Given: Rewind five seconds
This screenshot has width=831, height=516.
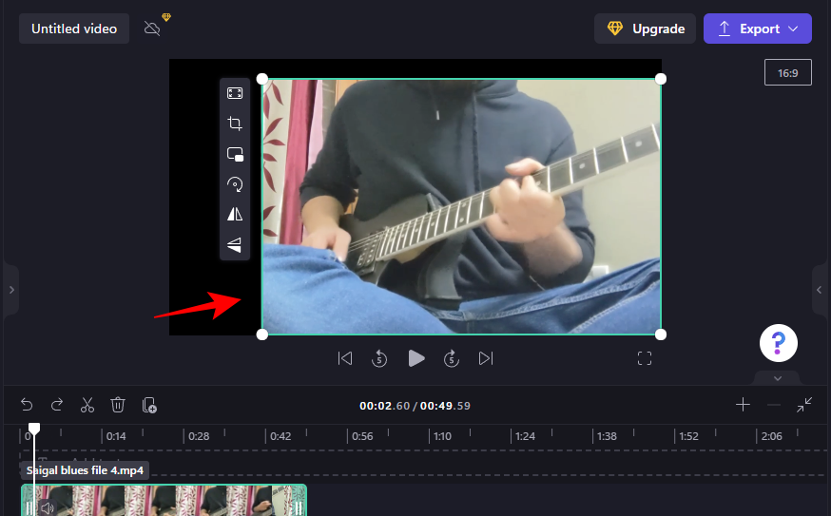Looking at the screenshot, I should [379, 358].
